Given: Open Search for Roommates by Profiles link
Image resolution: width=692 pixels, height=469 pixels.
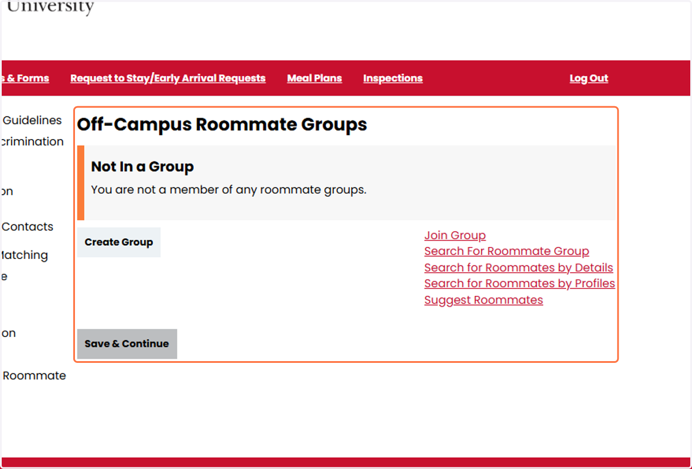Looking at the screenshot, I should click(x=520, y=284).
